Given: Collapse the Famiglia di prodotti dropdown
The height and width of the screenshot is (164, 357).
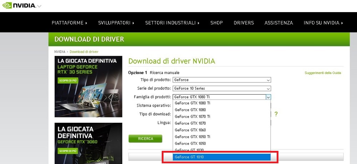Looking at the screenshot, I should (x=268, y=97).
